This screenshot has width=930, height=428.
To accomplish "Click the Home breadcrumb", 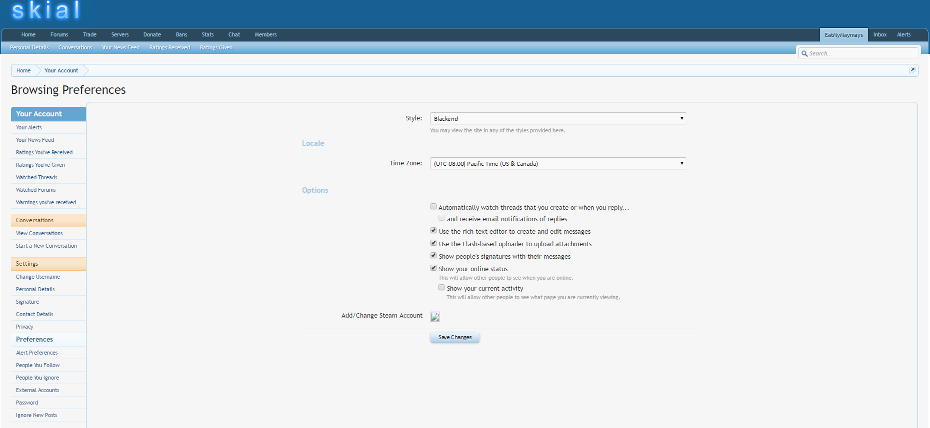I will [x=23, y=70].
